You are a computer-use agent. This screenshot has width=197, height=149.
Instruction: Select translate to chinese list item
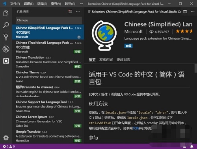point(48,91)
